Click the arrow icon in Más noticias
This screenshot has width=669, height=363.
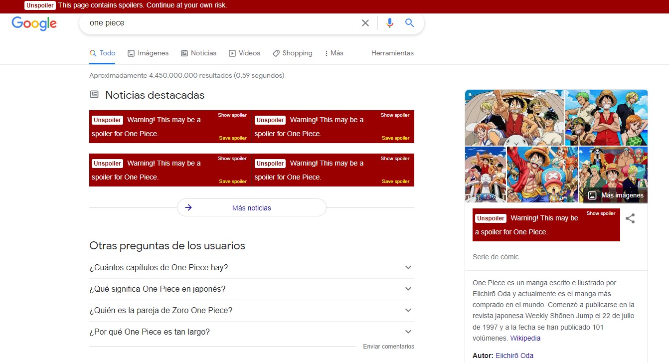click(188, 207)
